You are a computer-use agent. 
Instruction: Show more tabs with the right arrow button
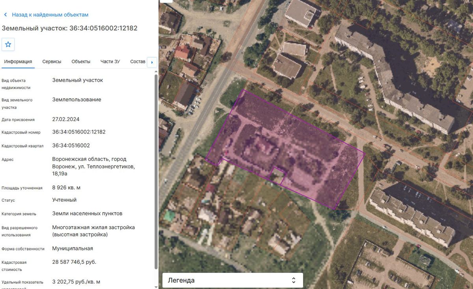pyautogui.click(x=152, y=62)
